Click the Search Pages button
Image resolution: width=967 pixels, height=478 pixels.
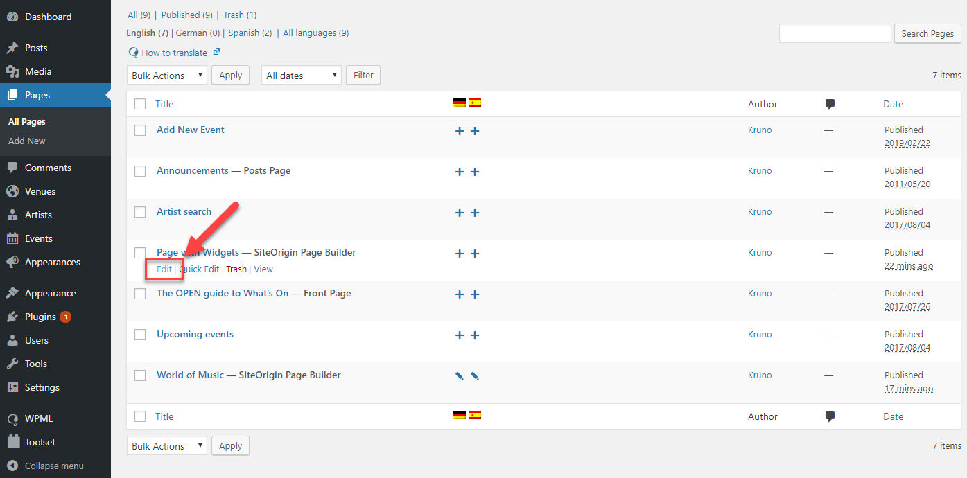point(927,33)
